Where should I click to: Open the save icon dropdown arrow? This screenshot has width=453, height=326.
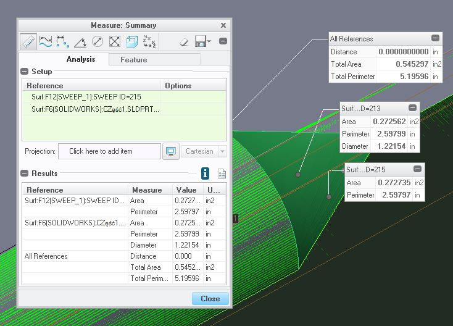209,41
